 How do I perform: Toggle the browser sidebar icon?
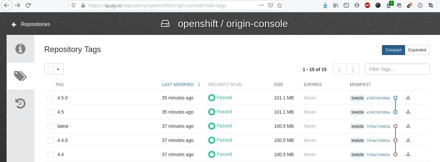click(346, 5)
